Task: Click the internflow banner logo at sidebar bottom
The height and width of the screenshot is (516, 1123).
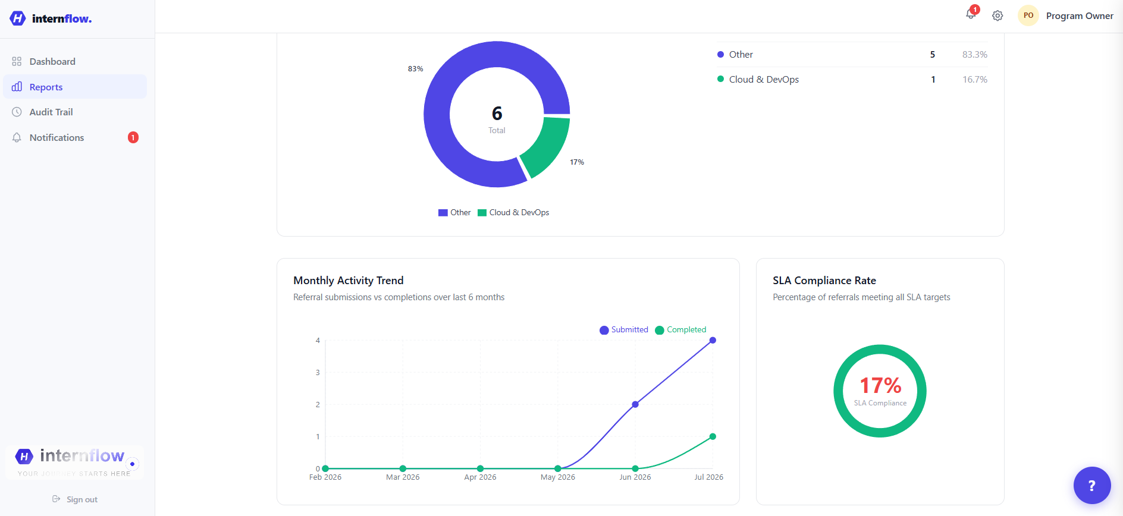Action: point(75,462)
